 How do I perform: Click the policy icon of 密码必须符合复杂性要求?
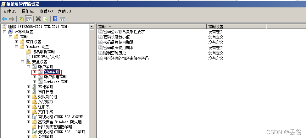100,32
